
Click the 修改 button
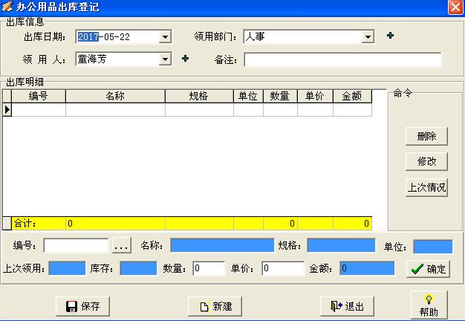pos(426,161)
